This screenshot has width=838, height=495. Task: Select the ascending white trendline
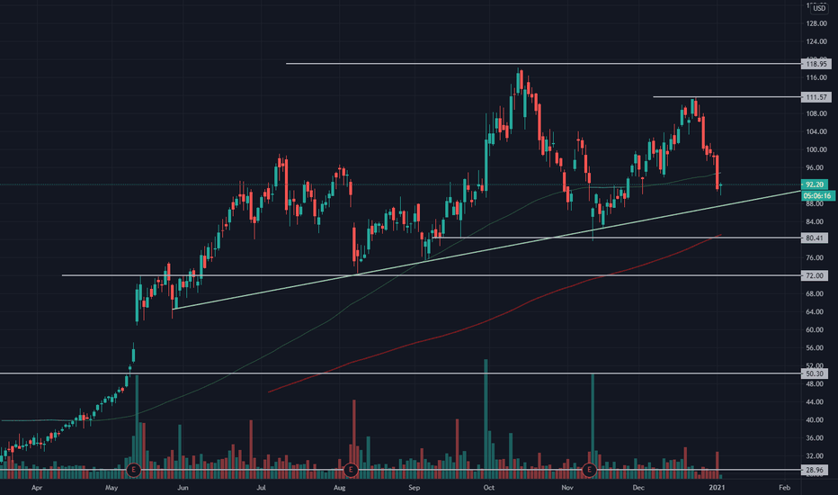tap(487, 249)
